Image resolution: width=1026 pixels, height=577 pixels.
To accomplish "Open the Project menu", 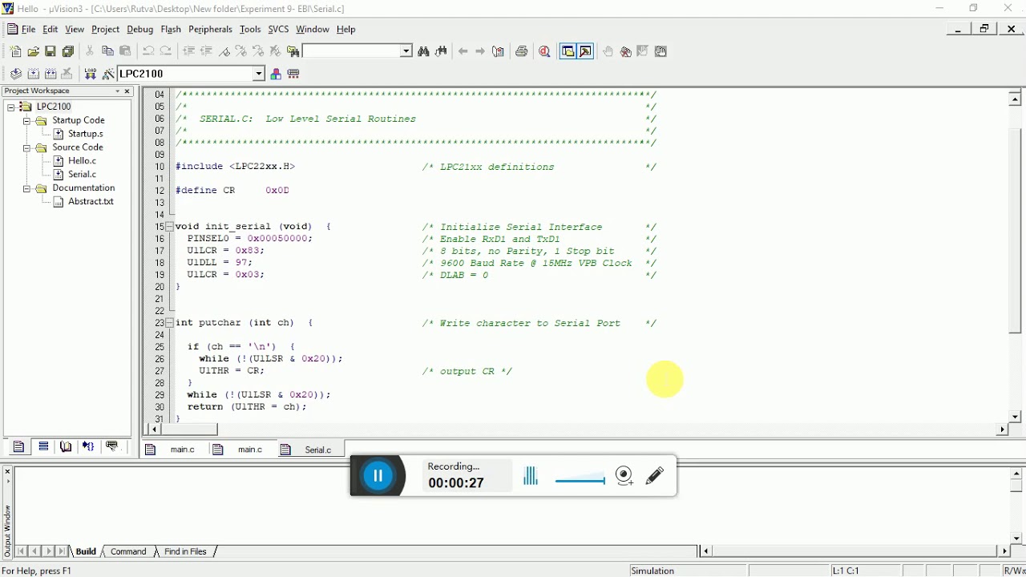I will [105, 30].
